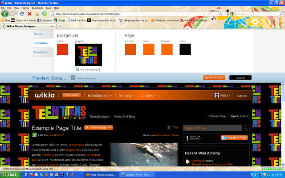285x178 pixels.
Task: Open the Windows Live Hotmail bookmark
Action: pyautogui.click(x=165, y=20)
